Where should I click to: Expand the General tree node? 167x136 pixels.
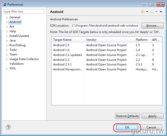coord(7,17)
